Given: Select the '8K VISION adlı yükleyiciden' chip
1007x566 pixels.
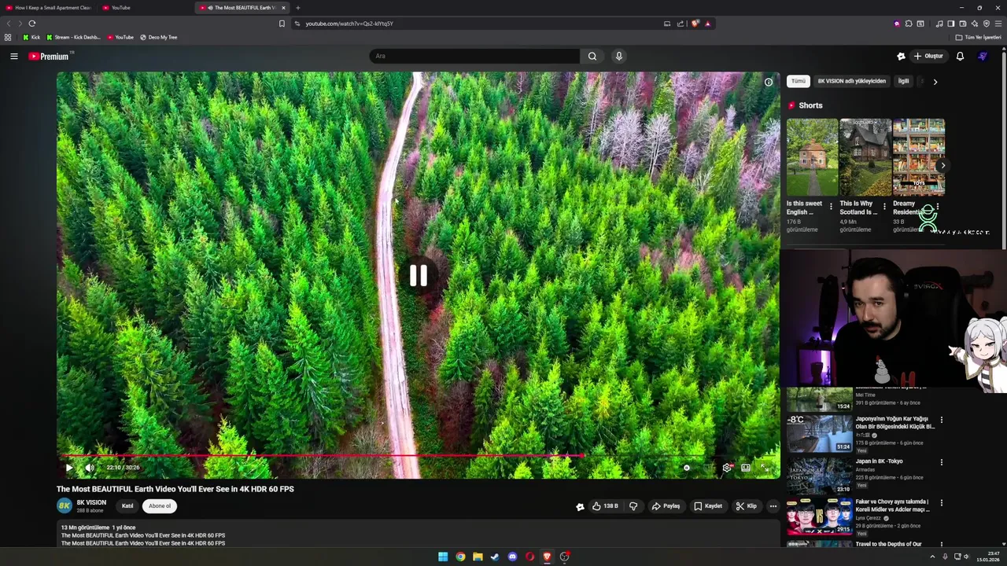Looking at the screenshot, I should tap(851, 81).
